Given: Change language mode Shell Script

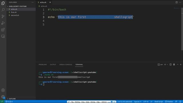Looking at the screenshot, I should click(x=159, y=102).
